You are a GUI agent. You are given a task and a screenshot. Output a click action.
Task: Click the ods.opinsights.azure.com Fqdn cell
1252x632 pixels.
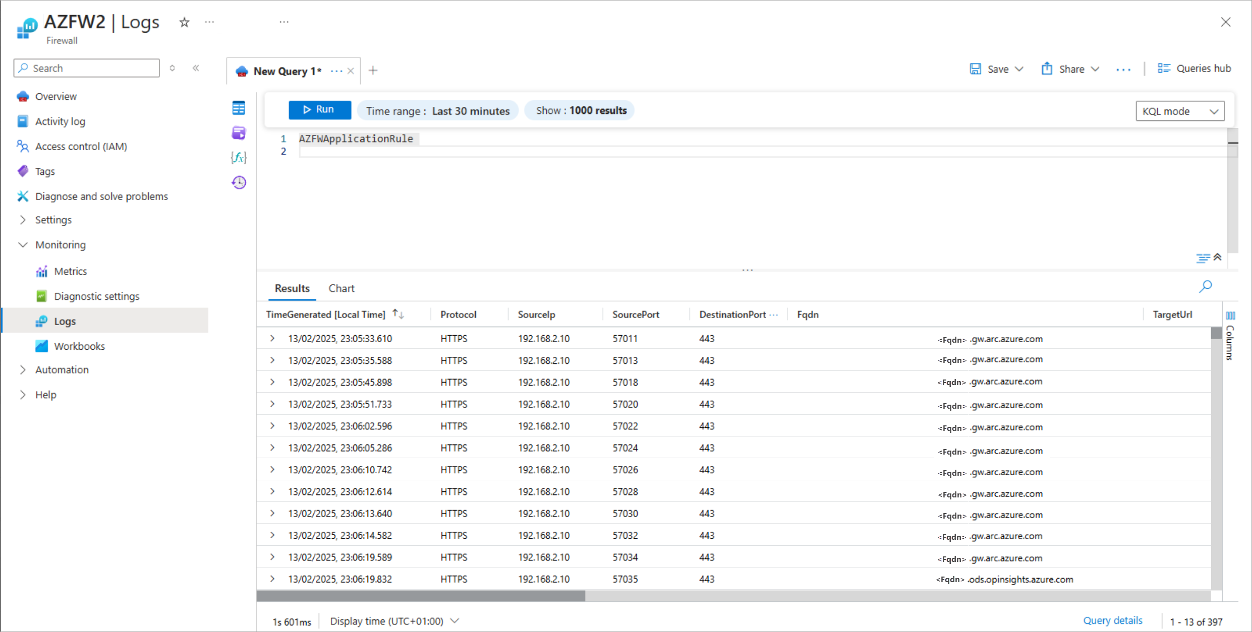point(1004,579)
